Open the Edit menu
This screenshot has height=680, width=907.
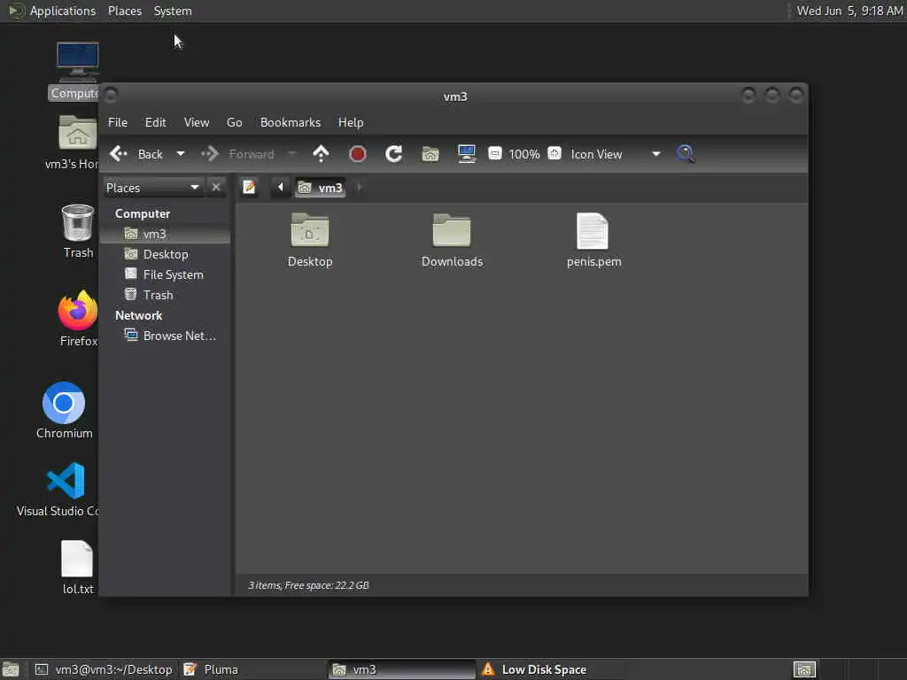pyautogui.click(x=155, y=122)
